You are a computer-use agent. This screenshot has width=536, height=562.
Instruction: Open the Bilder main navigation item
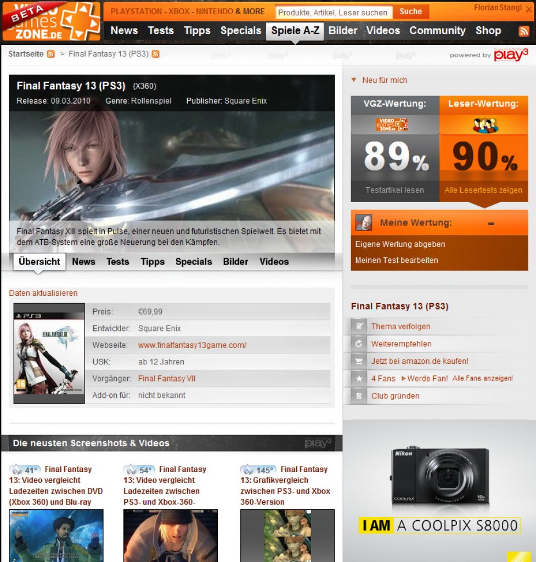(x=343, y=31)
